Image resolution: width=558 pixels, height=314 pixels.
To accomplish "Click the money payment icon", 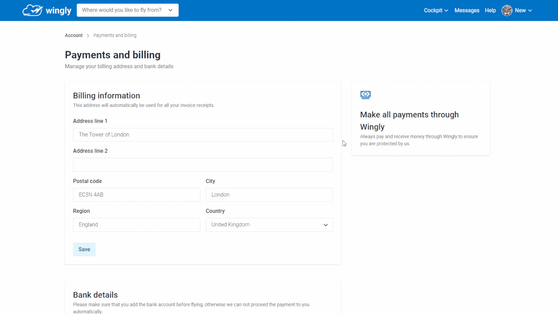I will click(x=365, y=95).
